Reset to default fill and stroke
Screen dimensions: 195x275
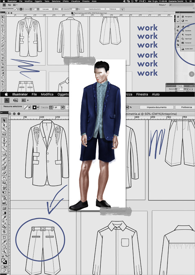point(2,256)
